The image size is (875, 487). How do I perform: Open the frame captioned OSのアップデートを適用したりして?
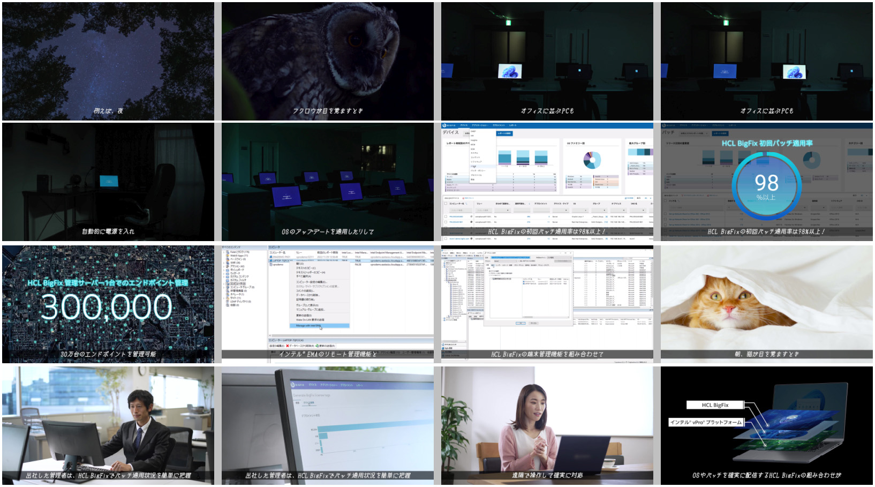tap(328, 182)
